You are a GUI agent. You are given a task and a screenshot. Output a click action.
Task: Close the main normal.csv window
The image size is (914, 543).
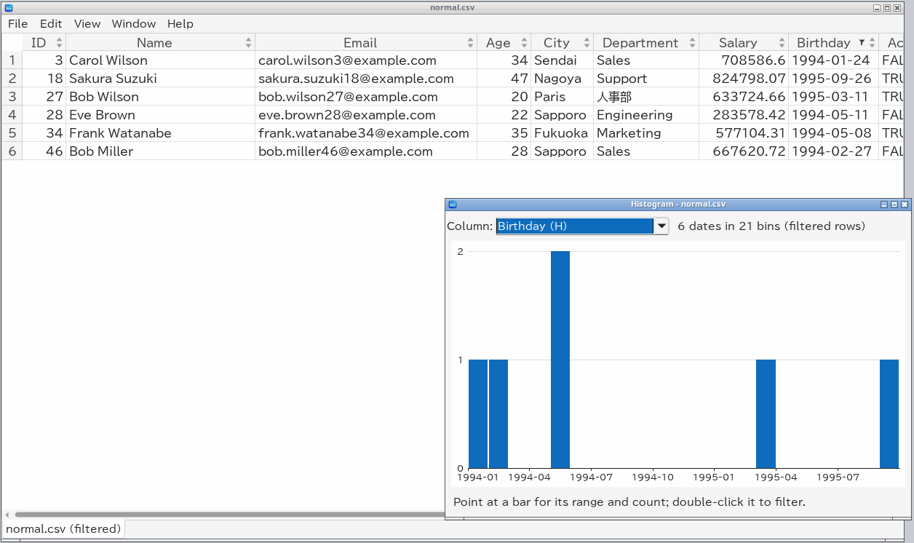(x=897, y=7)
